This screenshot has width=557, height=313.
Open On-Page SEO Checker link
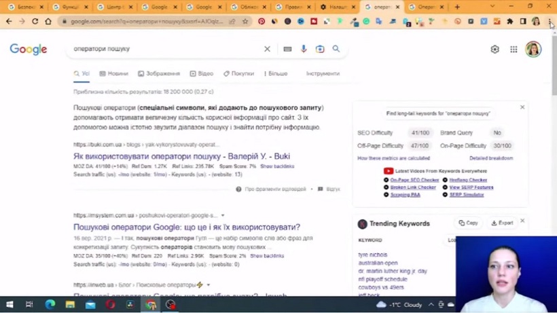point(414,180)
